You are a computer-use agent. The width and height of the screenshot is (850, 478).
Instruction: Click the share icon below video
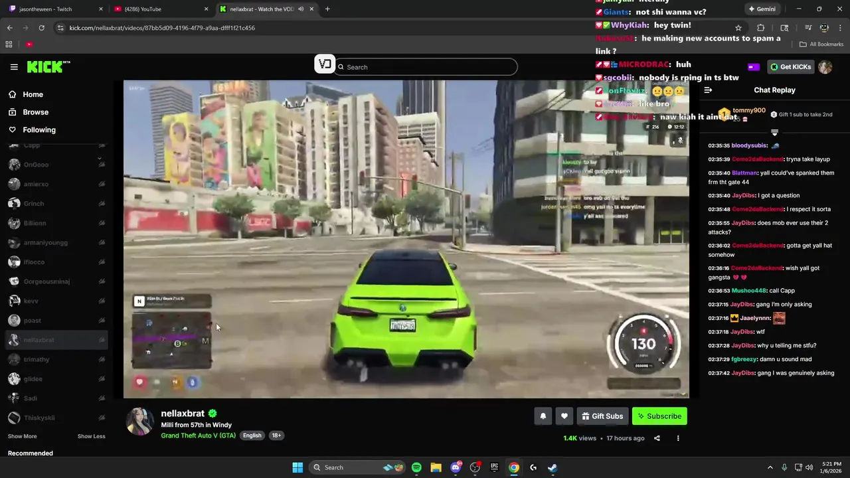point(657,438)
